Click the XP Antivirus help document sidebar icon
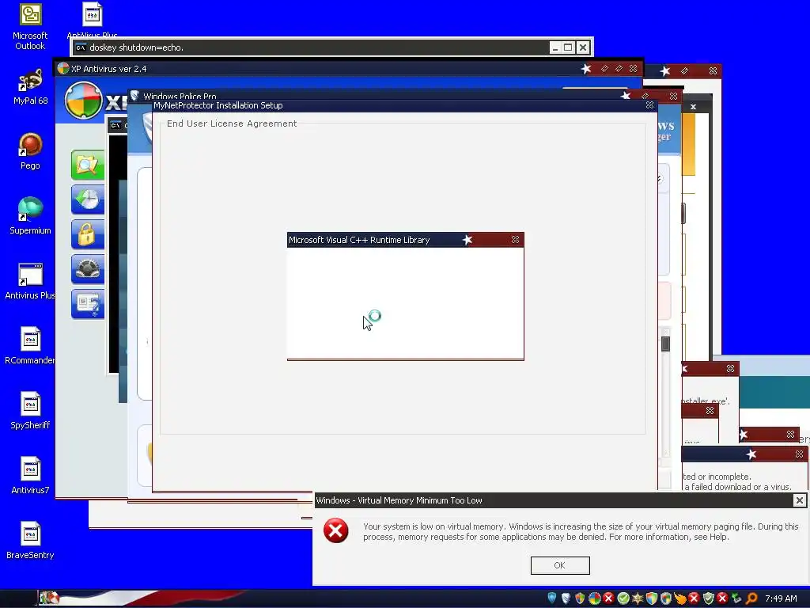Image resolution: width=810 pixels, height=608 pixels. click(x=87, y=304)
